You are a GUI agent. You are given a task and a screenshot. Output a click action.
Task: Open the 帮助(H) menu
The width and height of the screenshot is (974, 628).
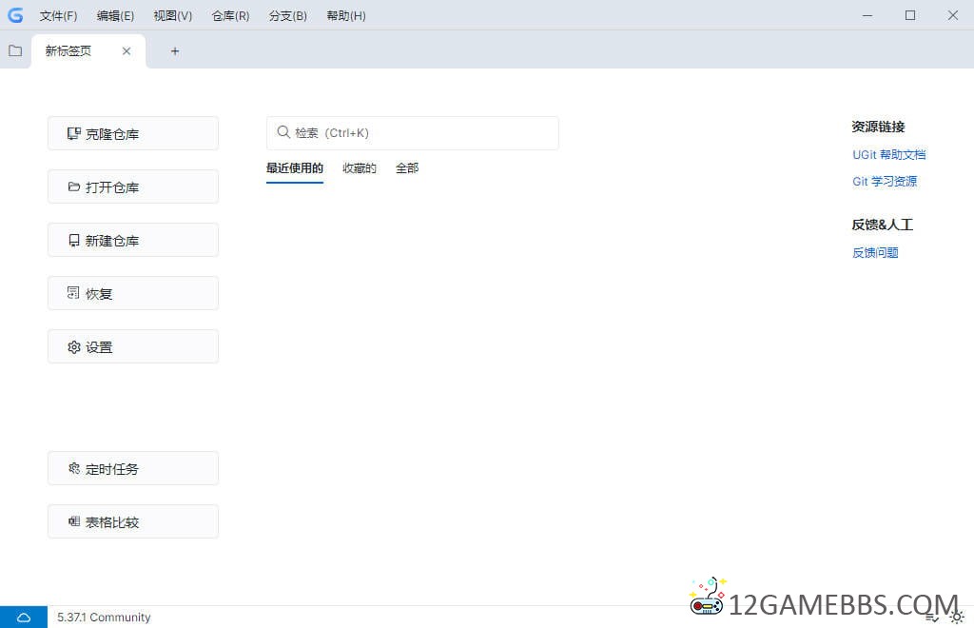tap(346, 15)
